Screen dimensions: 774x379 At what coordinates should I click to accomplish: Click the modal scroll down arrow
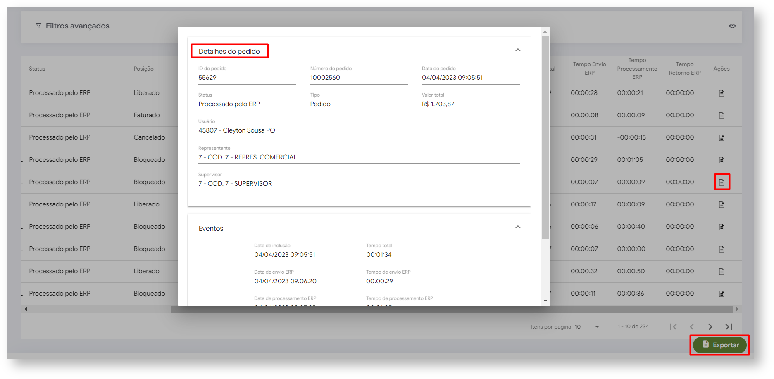tap(545, 301)
